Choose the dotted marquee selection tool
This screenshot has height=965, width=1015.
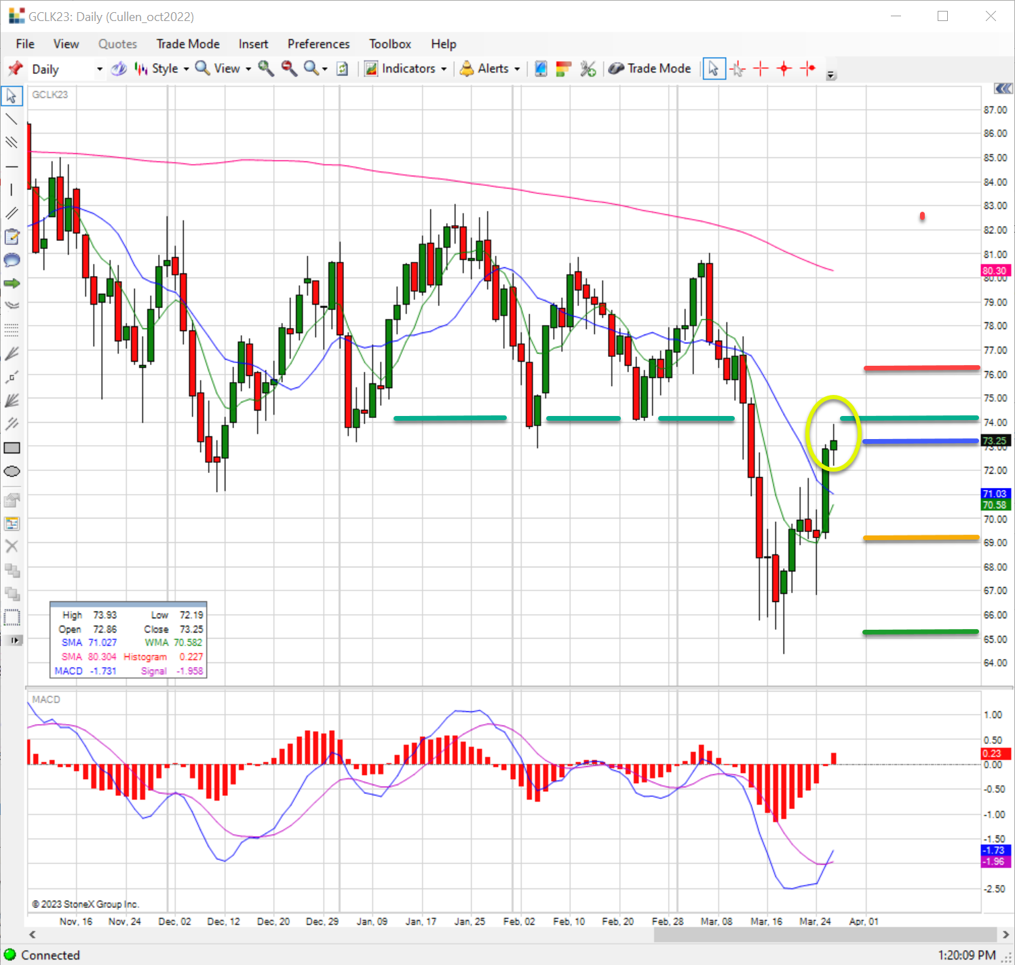pos(12,618)
